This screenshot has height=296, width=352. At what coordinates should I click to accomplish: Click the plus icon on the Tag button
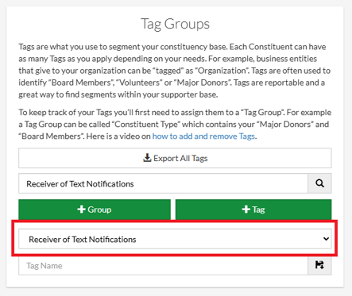(246, 210)
